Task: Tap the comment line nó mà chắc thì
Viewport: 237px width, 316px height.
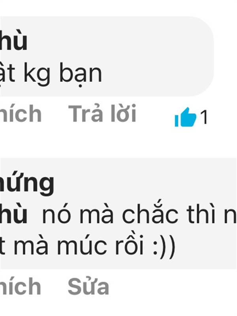Action: [139, 214]
